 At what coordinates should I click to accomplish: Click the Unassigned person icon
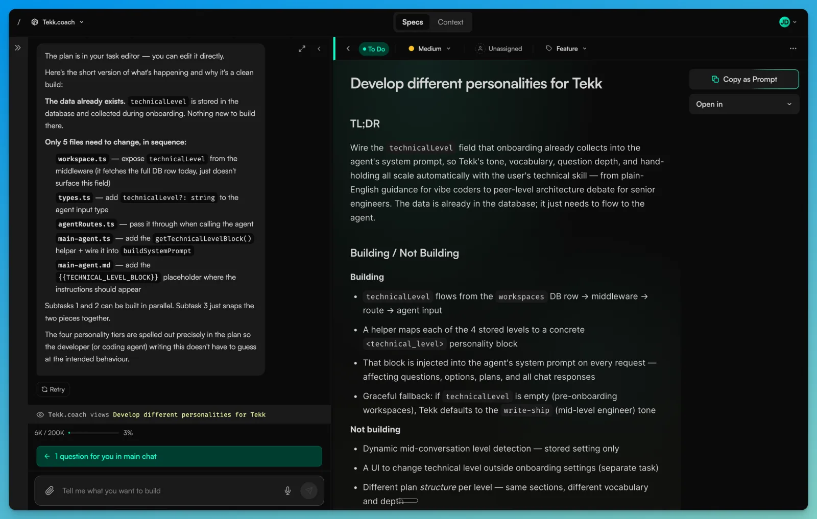coord(480,48)
